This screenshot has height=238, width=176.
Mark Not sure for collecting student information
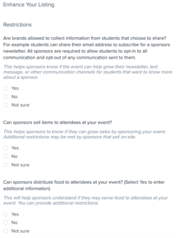(x=6, y=105)
